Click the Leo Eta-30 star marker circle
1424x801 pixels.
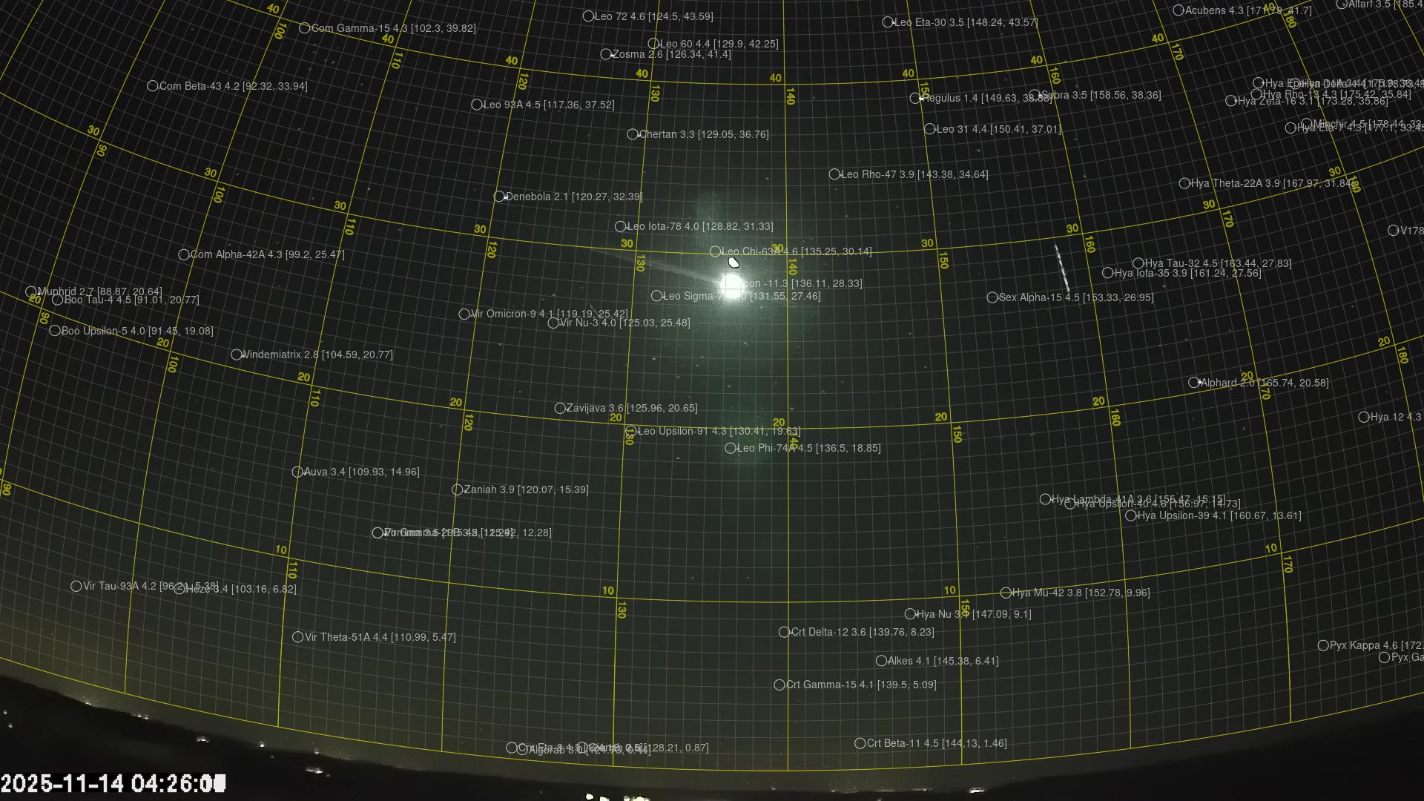[x=888, y=22]
